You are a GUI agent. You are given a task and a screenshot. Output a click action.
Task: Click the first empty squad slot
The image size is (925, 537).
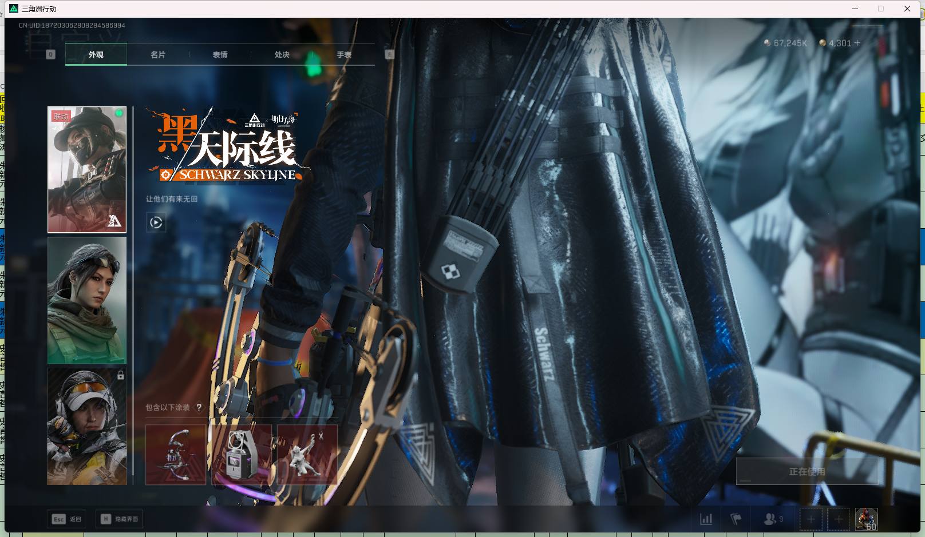(x=811, y=519)
